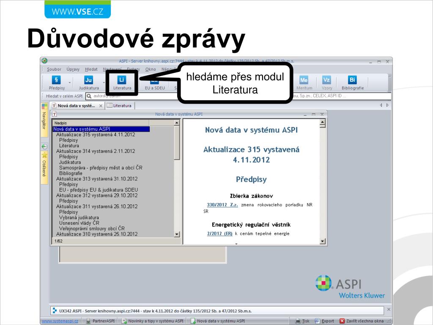Select Veřejnoprávní smlouvy obcí ČR row
This screenshot has height=325, width=433.
(92, 229)
